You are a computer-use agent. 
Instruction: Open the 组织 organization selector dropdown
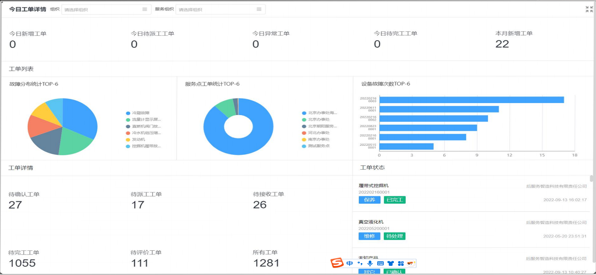106,9
